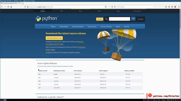This screenshot has height=101, width=181.
Task: Open the Socialize dropdown
Action: tap(141, 19)
